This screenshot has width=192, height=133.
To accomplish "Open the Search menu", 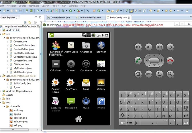I will click(45, 6).
